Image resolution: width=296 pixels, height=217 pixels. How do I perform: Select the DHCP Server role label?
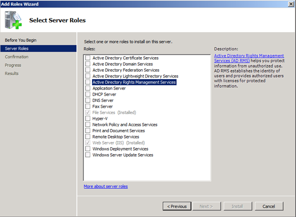[x=104, y=94]
